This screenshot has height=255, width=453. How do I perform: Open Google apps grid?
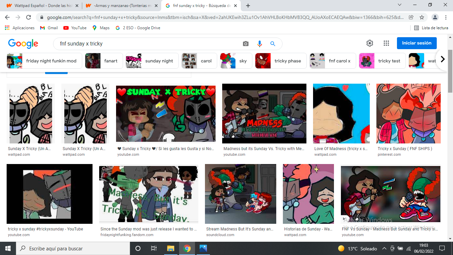coord(386,43)
